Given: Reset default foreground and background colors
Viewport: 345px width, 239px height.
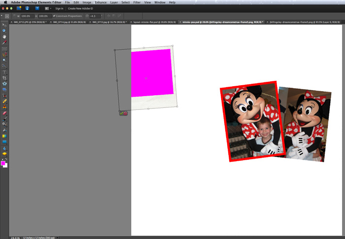Looking at the screenshot, I should (2, 159).
